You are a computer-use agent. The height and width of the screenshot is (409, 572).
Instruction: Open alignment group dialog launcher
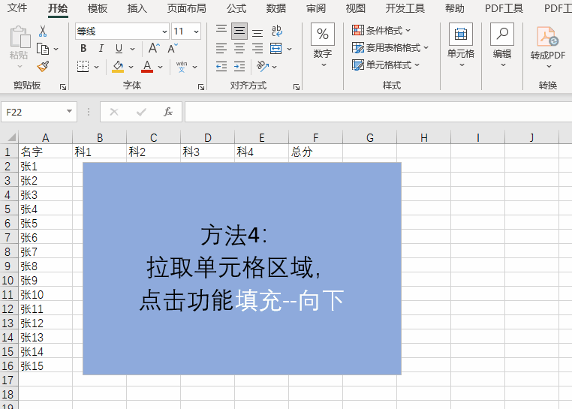coord(297,87)
